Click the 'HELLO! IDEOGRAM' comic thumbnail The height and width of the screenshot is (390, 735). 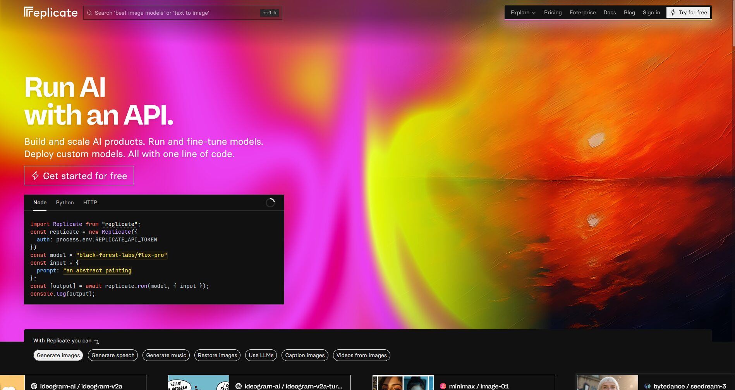(x=199, y=383)
